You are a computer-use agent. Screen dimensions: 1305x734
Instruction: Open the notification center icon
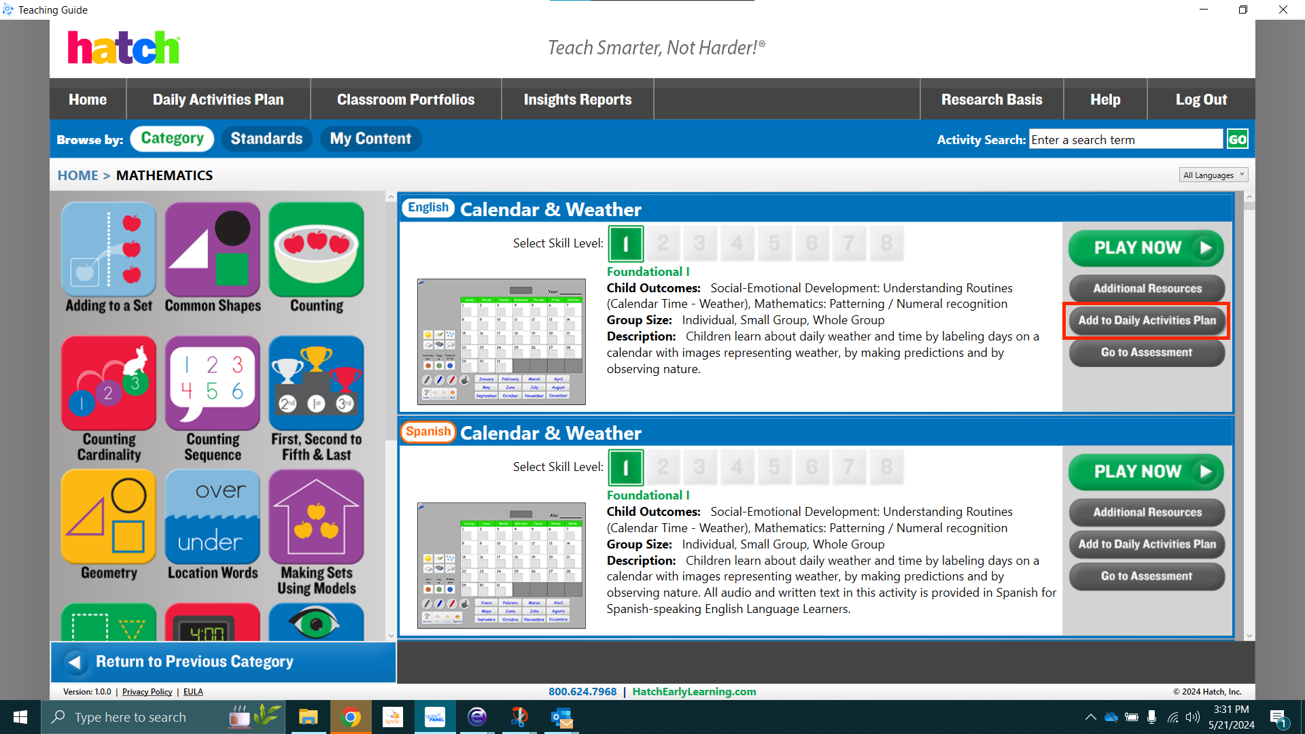tap(1278, 717)
